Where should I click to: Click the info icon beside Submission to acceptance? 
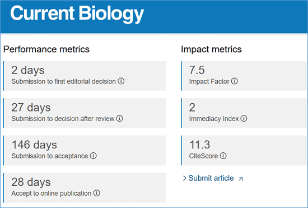coord(94,156)
